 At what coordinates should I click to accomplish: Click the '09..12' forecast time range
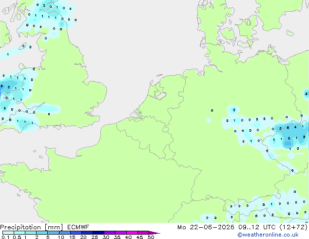[249, 227]
